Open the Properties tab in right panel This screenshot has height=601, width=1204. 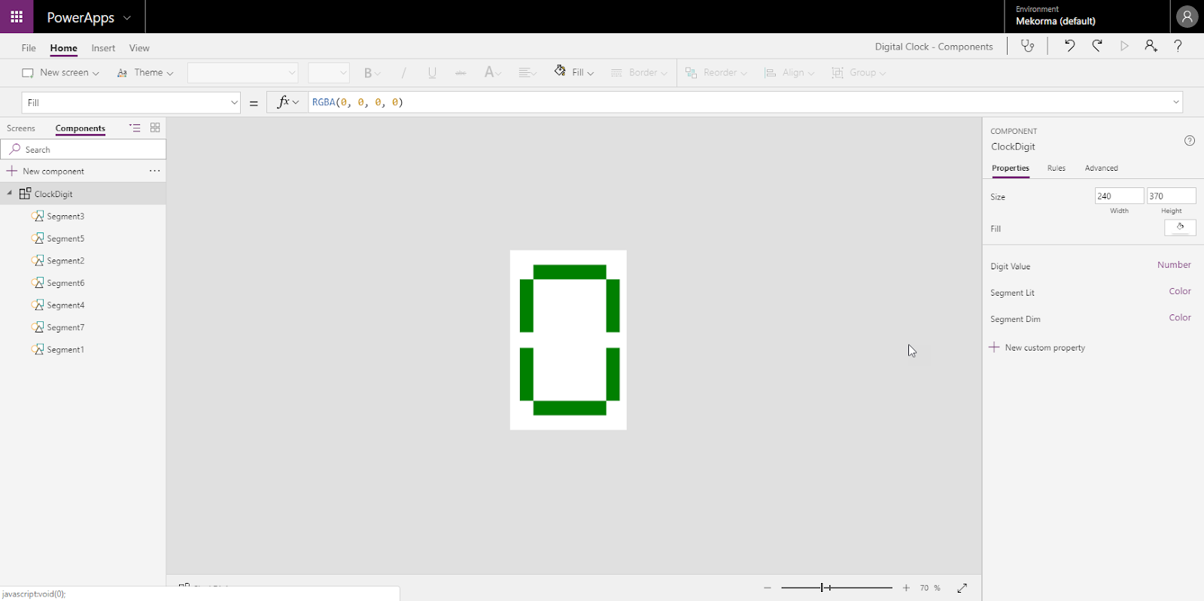coord(1010,168)
